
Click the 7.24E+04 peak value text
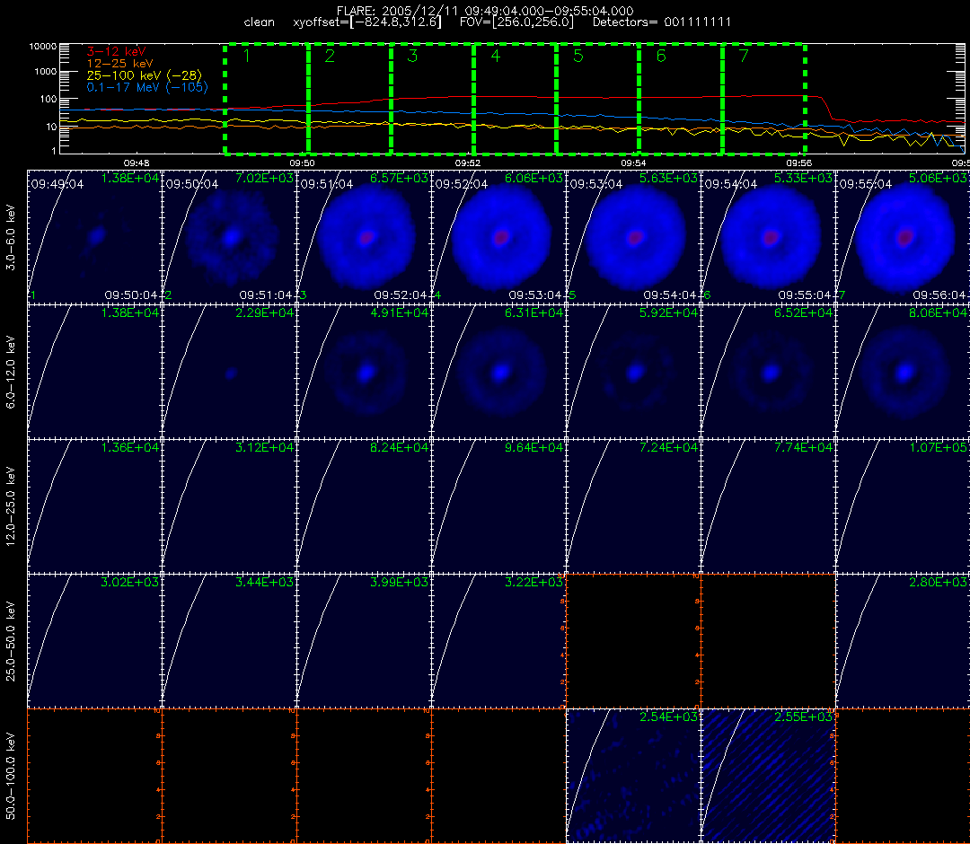click(x=669, y=448)
